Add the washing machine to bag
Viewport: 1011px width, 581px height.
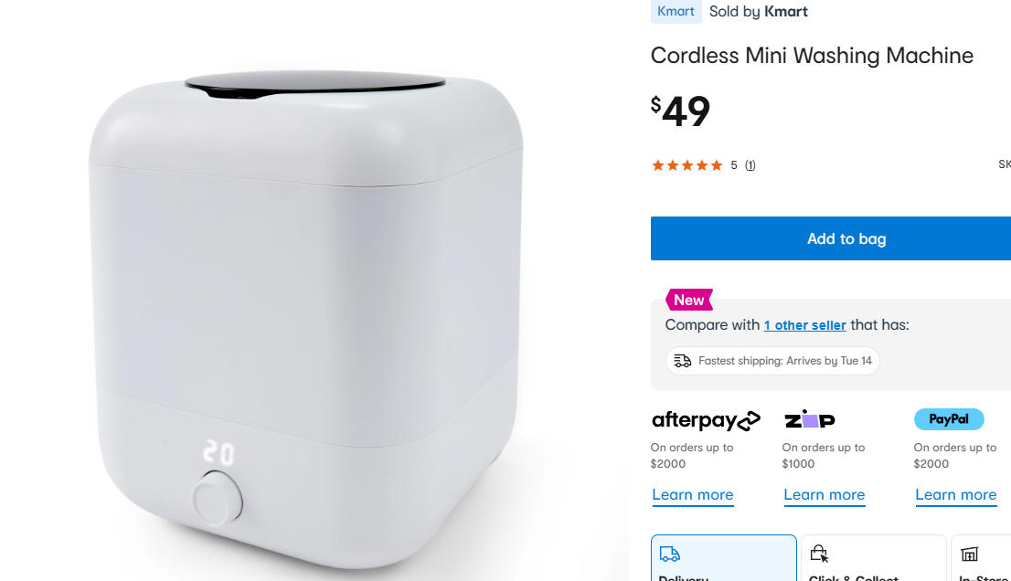(846, 238)
